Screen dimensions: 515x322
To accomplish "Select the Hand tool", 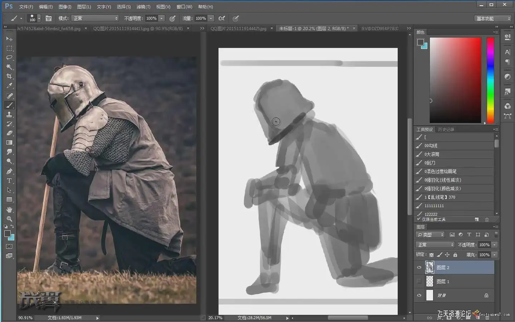I will [x=9, y=209].
